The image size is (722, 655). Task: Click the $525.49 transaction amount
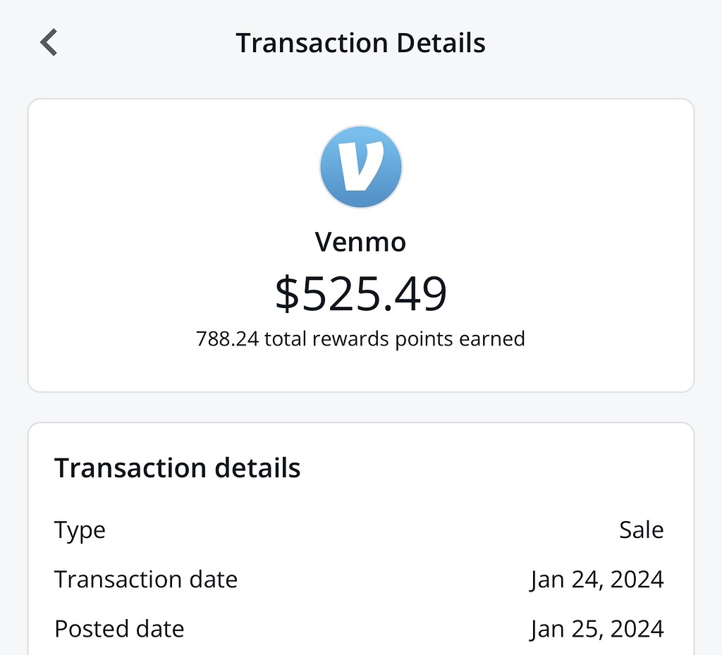click(361, 294)
